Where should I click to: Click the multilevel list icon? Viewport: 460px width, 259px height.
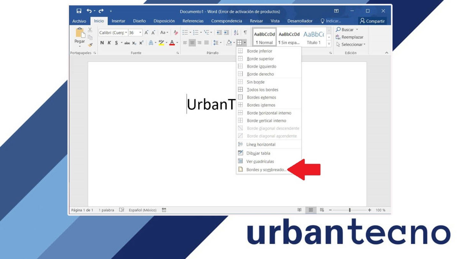(x=207, y=33)
